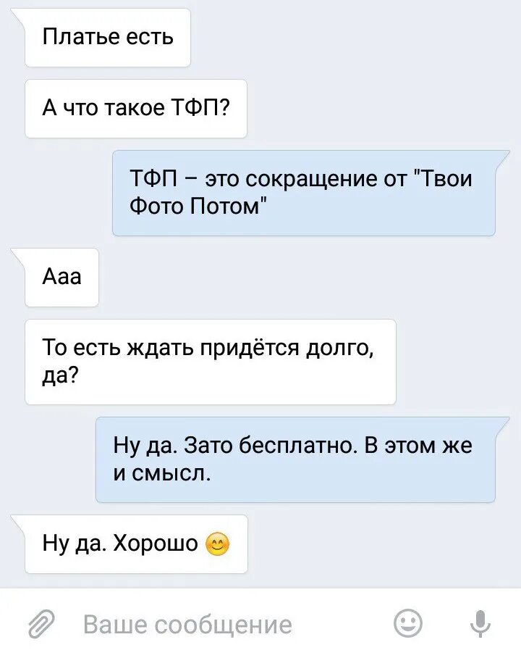
Task: Click the smiling emoji after Хорошо
Action: pos(218,545)
